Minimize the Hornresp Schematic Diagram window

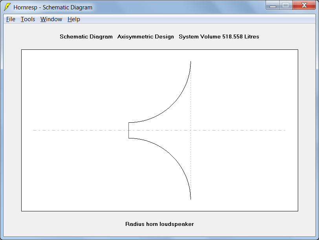273,5
